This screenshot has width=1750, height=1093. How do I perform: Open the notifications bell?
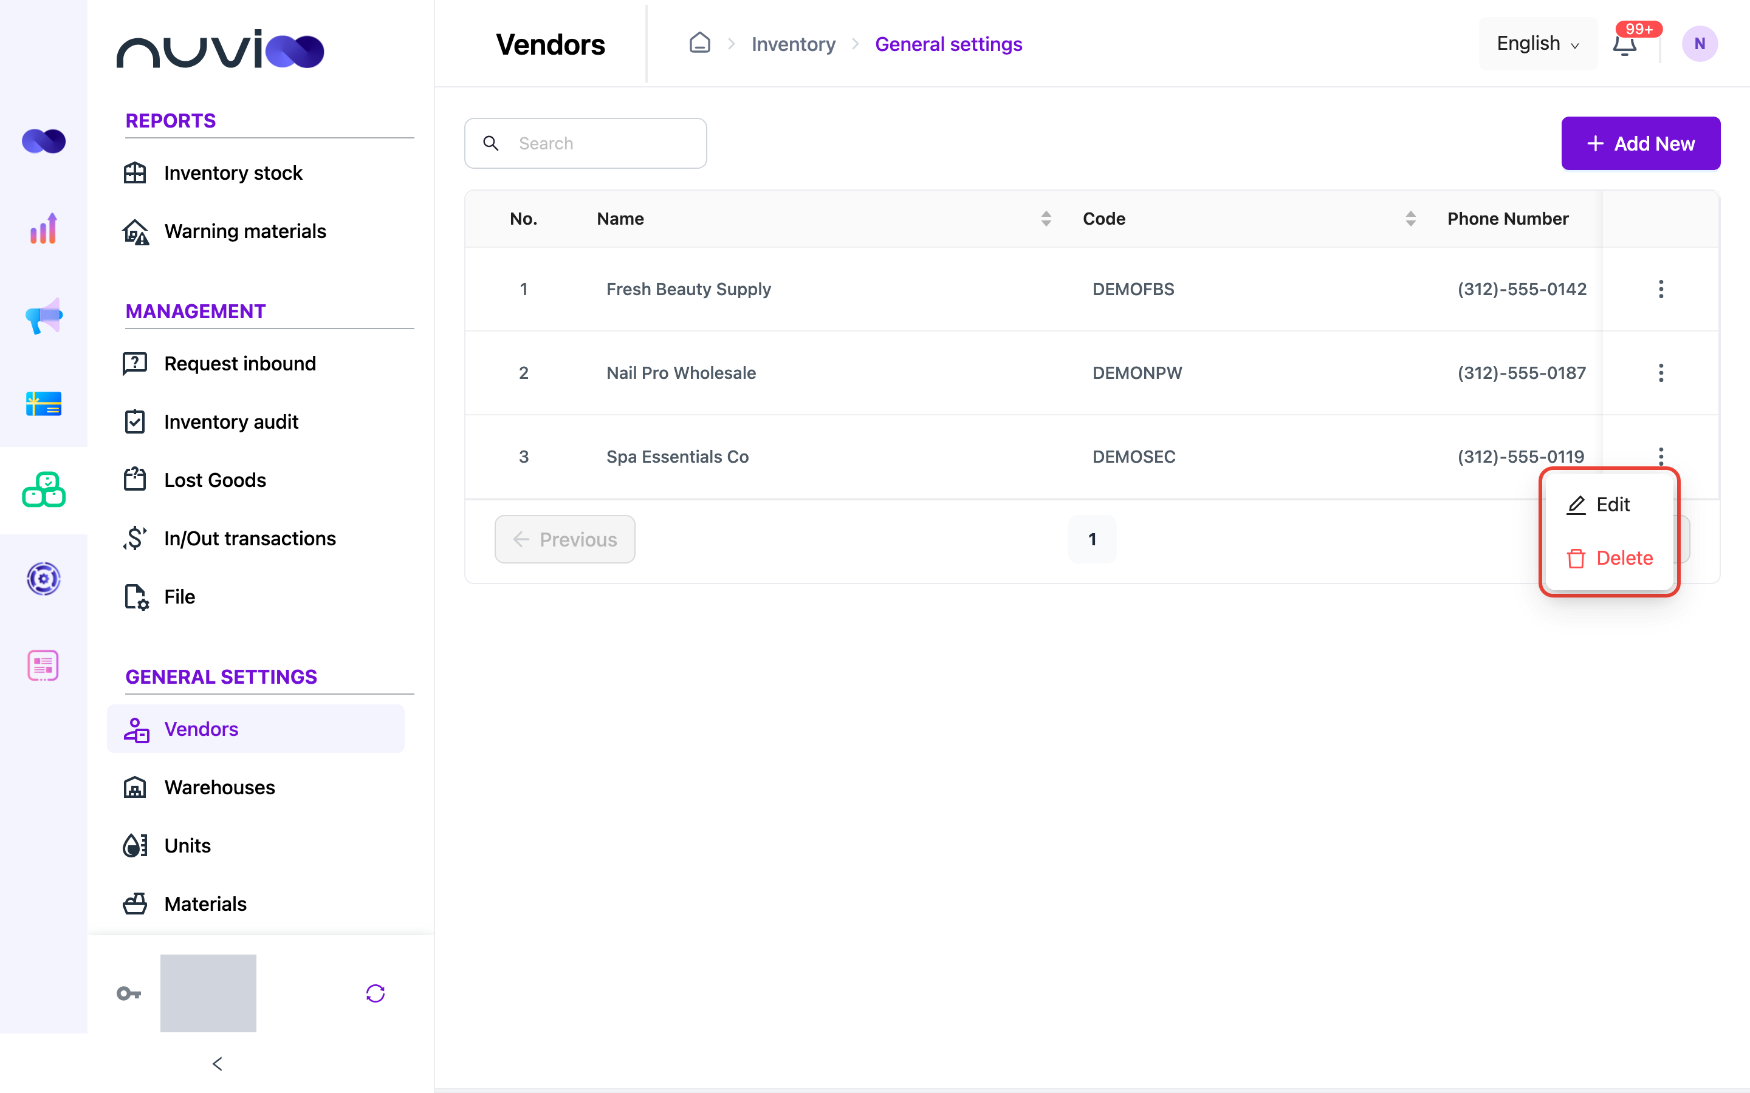1625,44
